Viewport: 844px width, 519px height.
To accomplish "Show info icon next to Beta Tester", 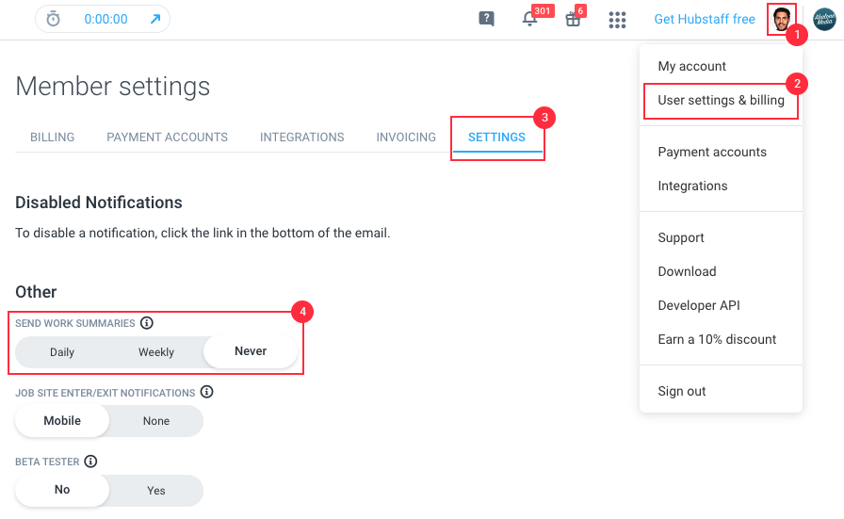I will [x=91, y=462].
